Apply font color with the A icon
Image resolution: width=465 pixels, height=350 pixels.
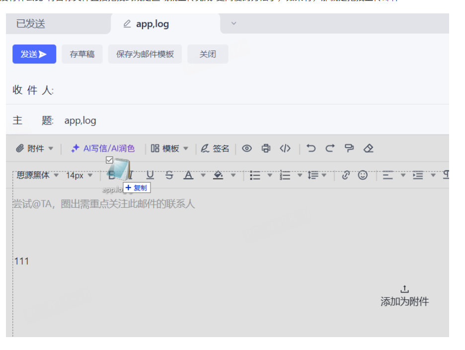coord(188,175)
